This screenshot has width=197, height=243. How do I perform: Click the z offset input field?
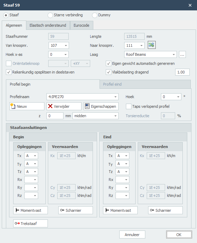coord(55,116)
